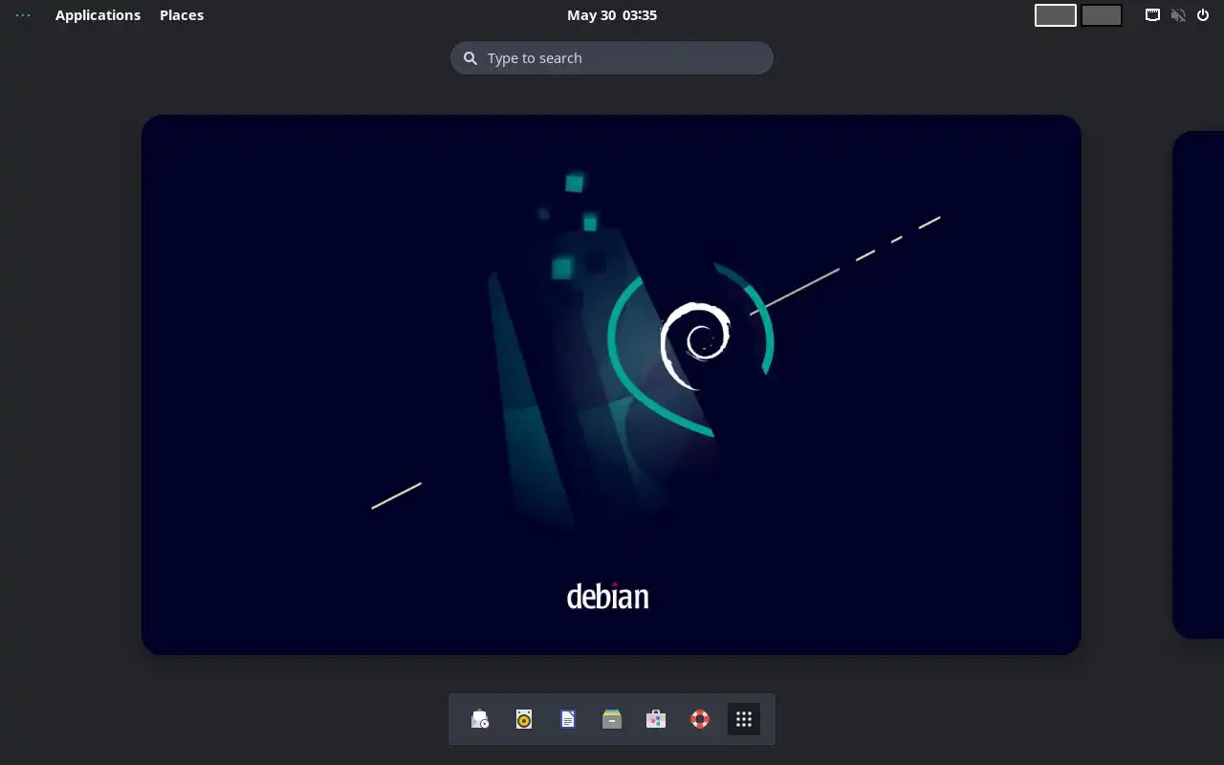Viewport: 1224px width, 765px height.
Task: Click the three-dot Activities indicator
Action: pos(23,15)
